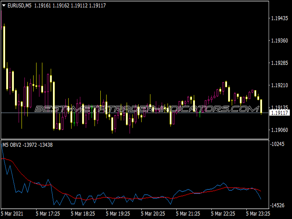Click the 5 Mar 22:25 time marker
This screenshot has width=292, height=219.
223,214
